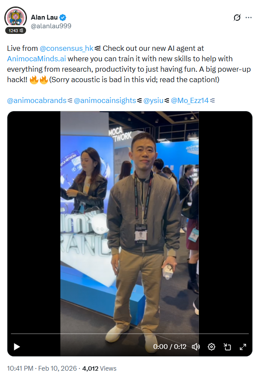Open the three-dot more options menu
Viewport: 258px width, 375px height.
coord(249,17)
